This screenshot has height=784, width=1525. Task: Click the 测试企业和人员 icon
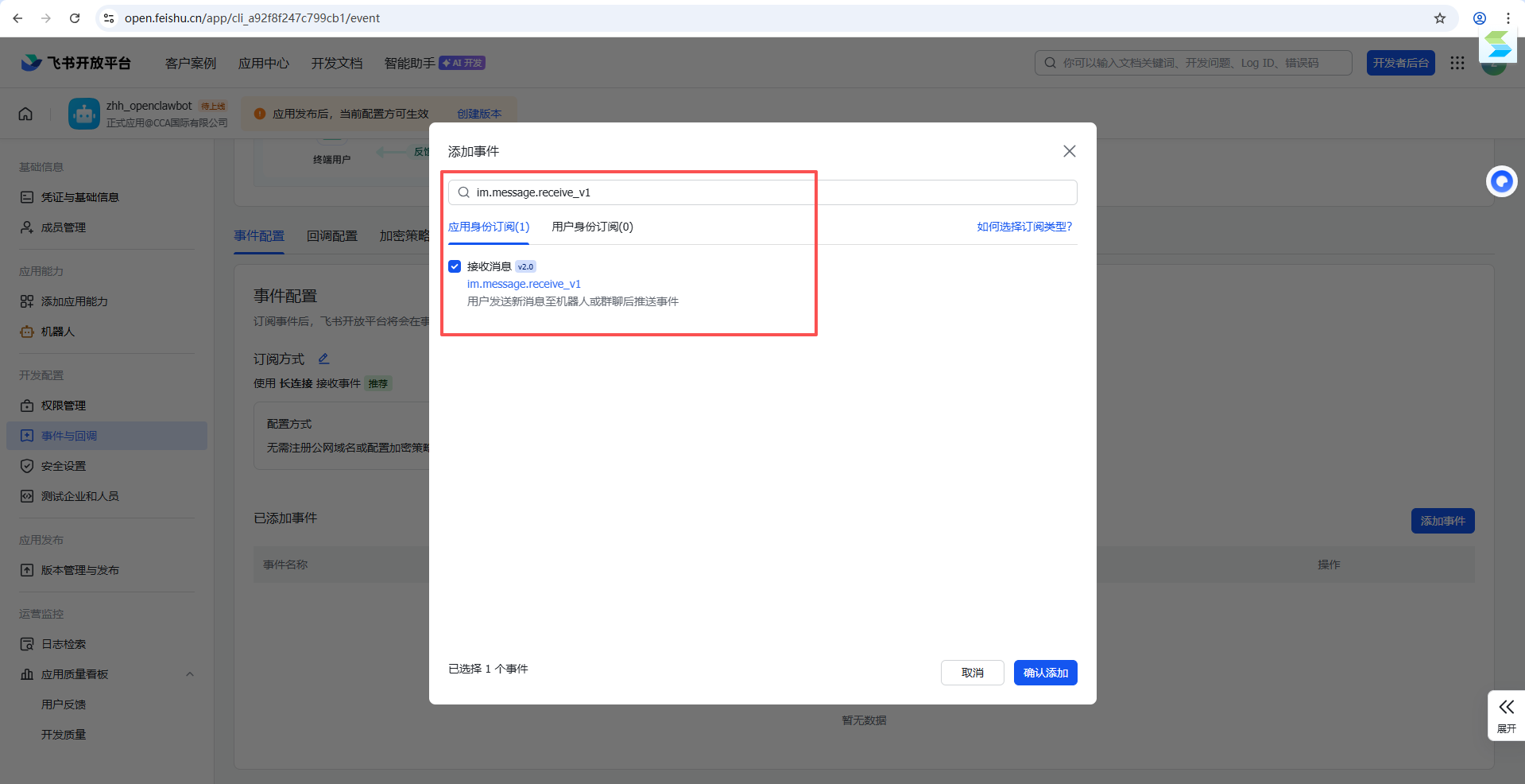click(27, 496)
